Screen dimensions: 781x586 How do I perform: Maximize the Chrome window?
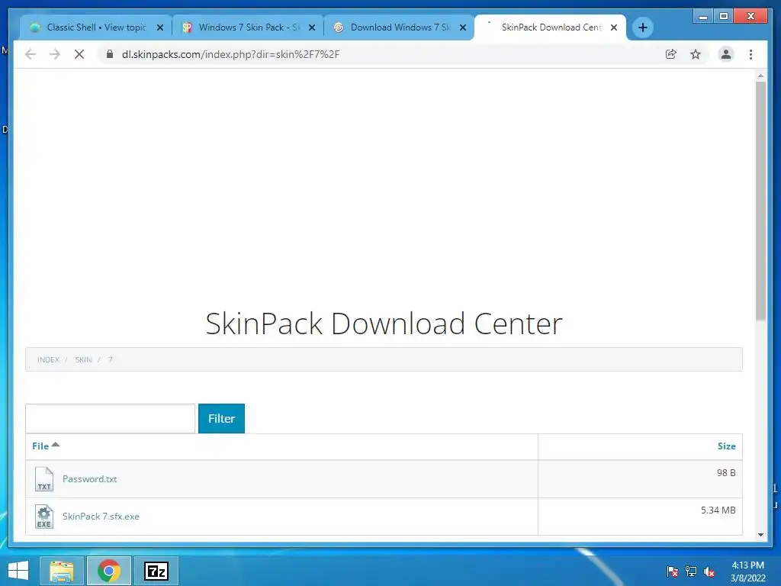click(x=723, y=17)
